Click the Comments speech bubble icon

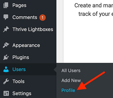[6, 17]
